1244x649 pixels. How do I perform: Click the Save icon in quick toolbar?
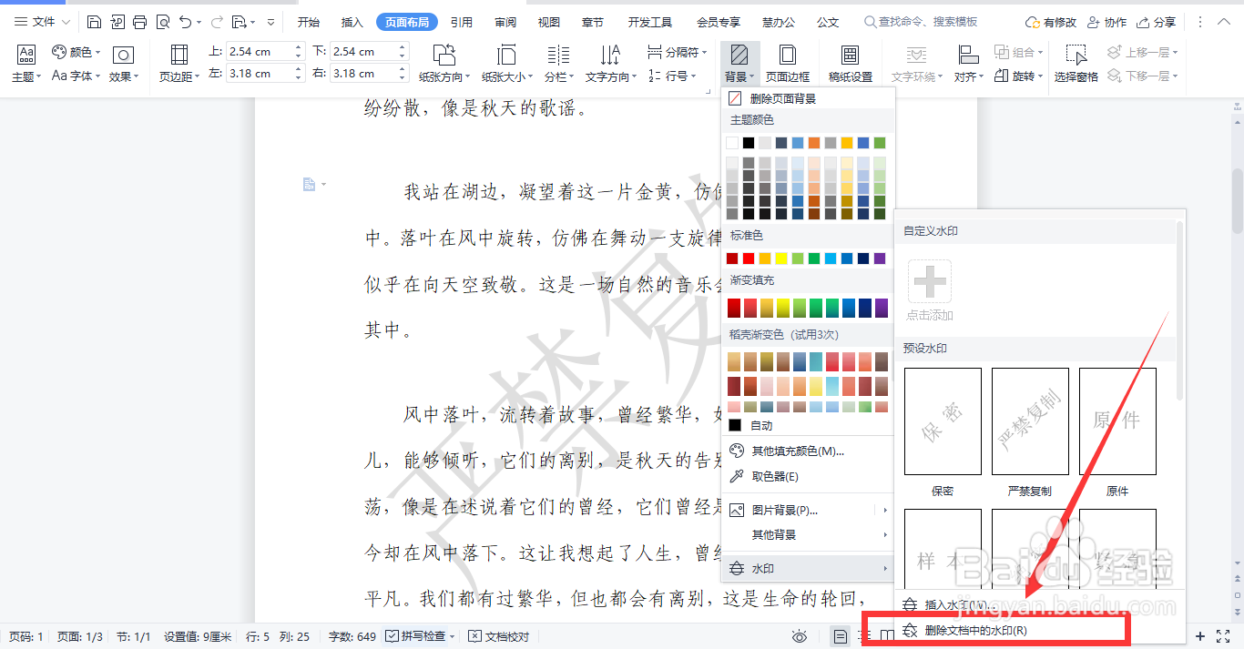(95, 22)
